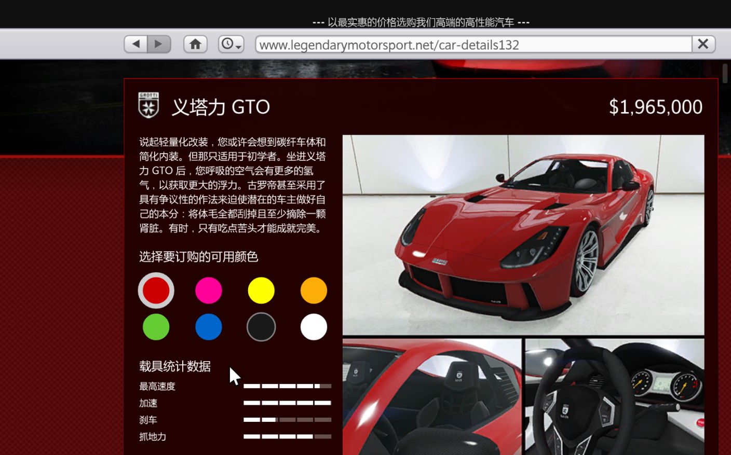Open the browser history clock dropdown
The height and width of the screenshot is (455, 731).
click(x=231, y=44)
